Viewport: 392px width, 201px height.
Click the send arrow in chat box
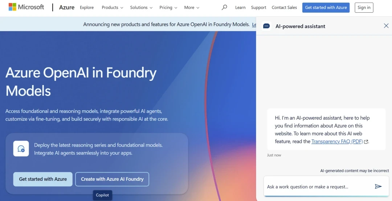(378, 186)
